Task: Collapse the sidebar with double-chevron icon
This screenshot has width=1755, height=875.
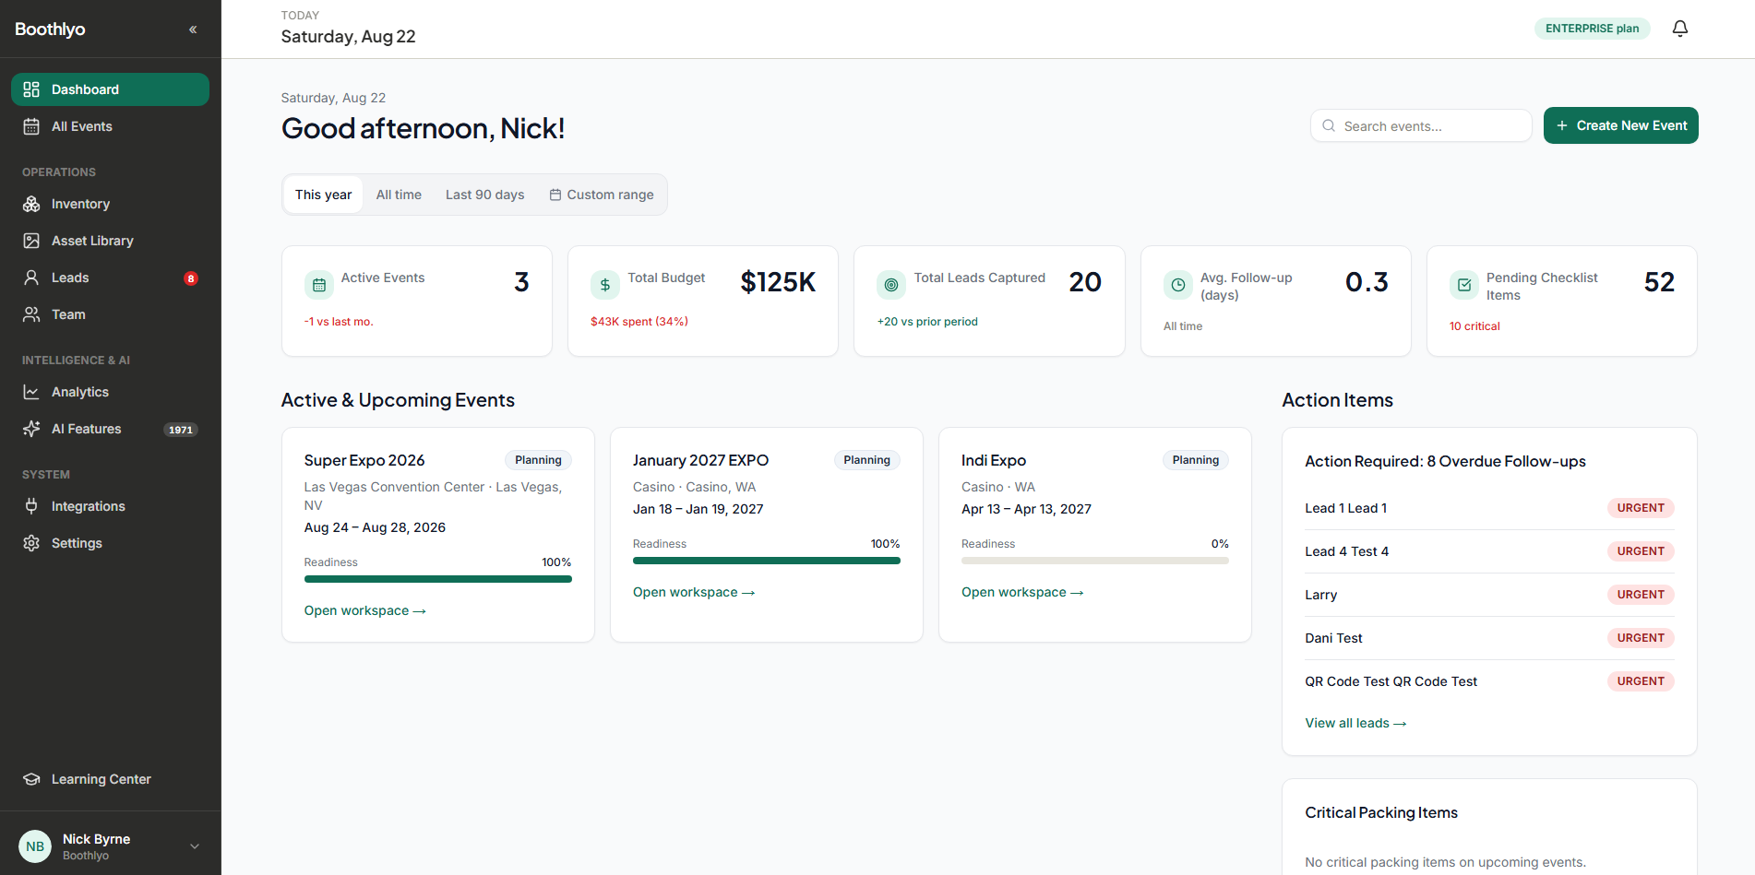Action: click(x=193, y=30)
